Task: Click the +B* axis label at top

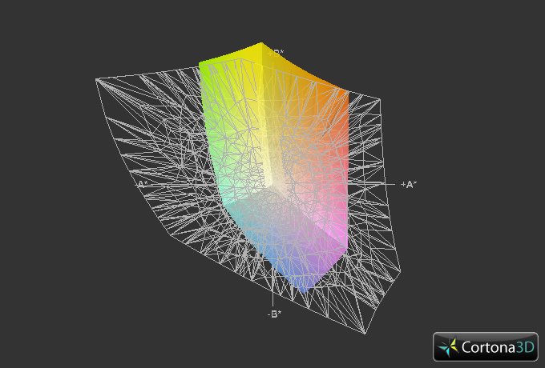Action: click(x=276, y=53)
